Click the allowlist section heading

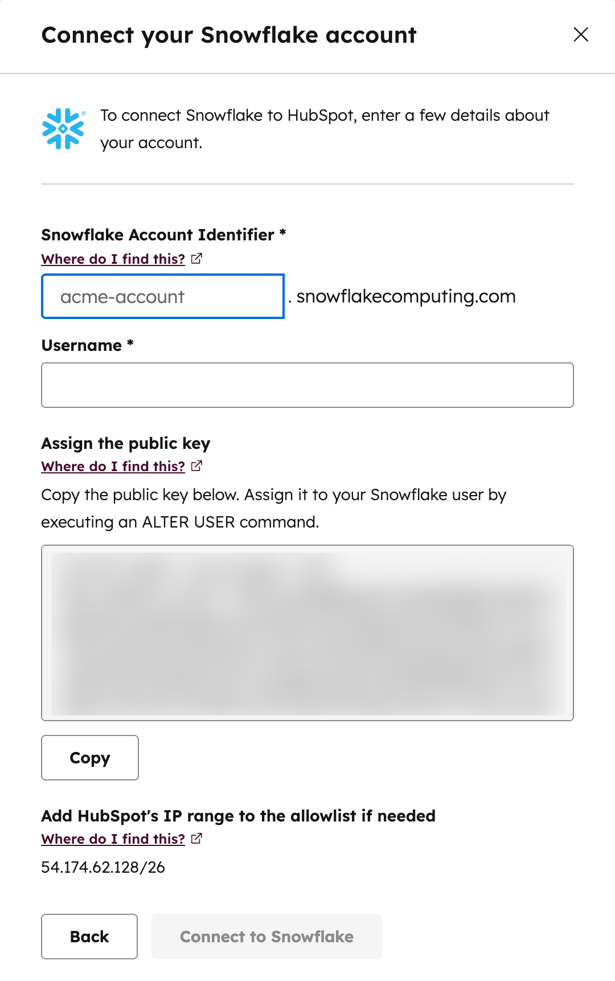pos(238,816)
